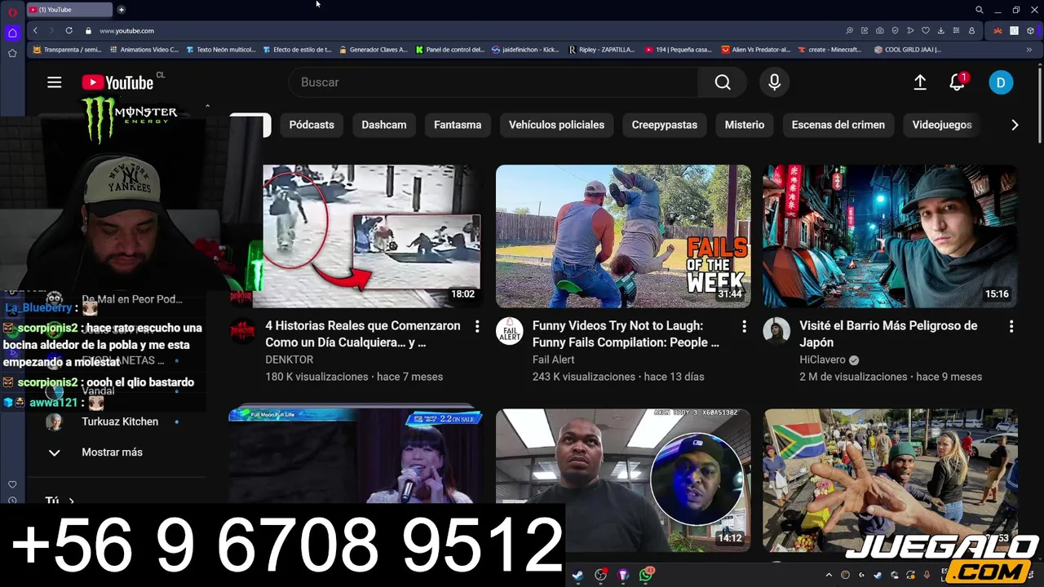Show hidden system tray icons
The height and width of the screenshot is (587, 1044).
click(x=829, y=575)
